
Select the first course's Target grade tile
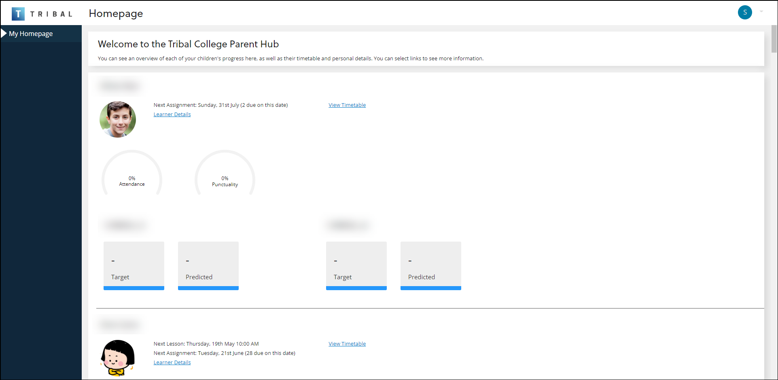[134, 265]
